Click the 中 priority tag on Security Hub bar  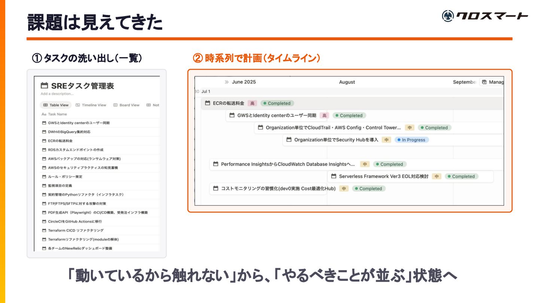pos(386,140)
